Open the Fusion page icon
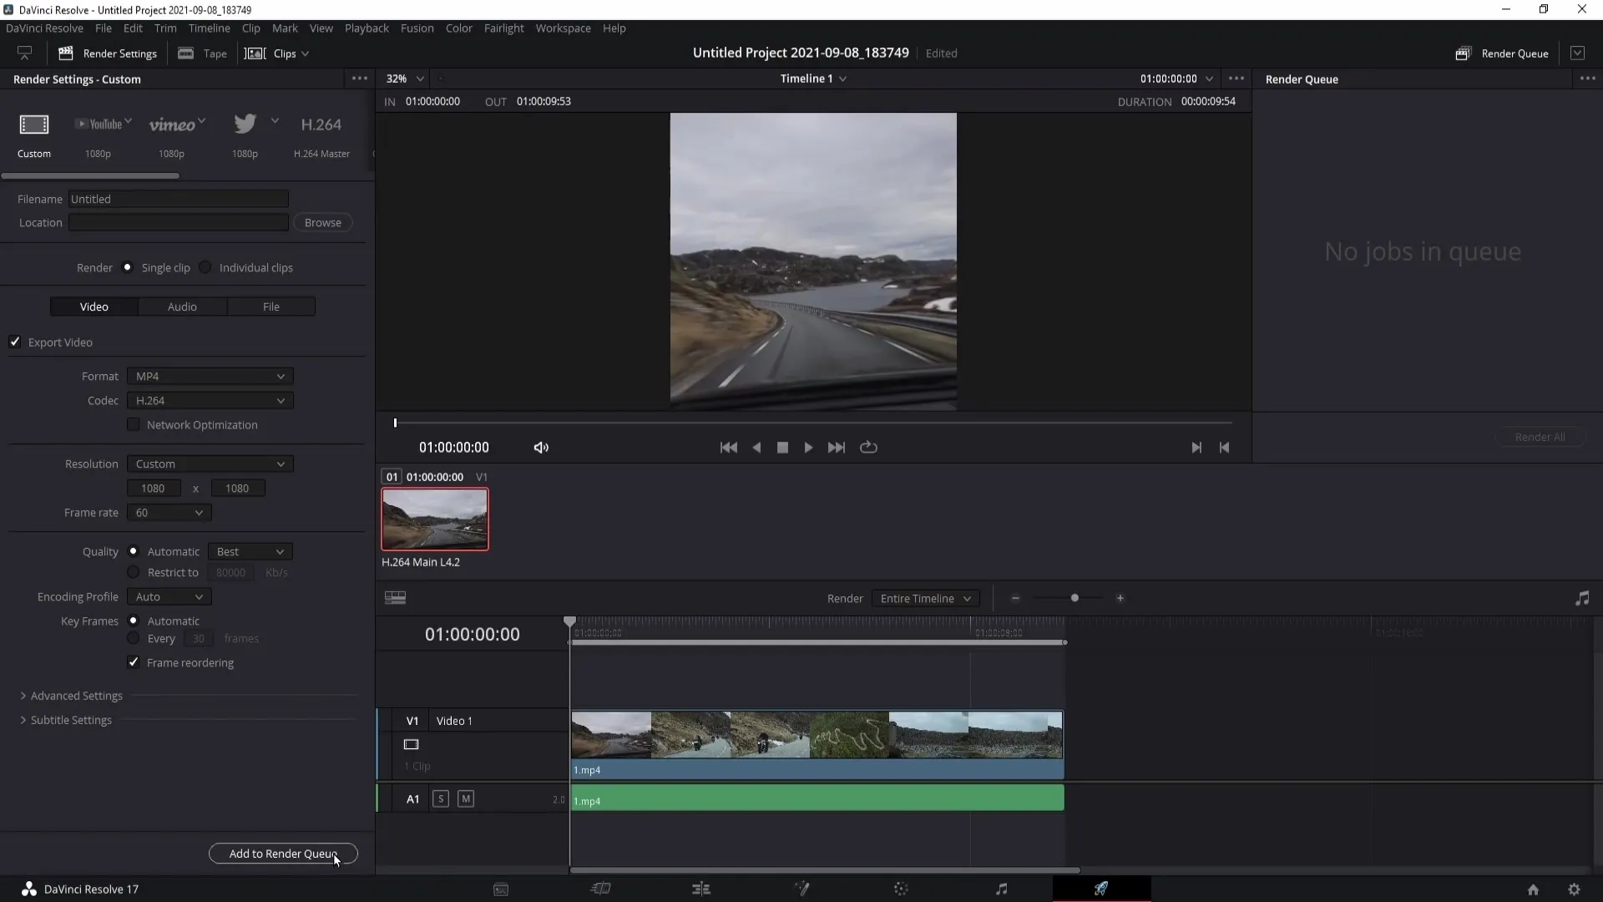 801,889
